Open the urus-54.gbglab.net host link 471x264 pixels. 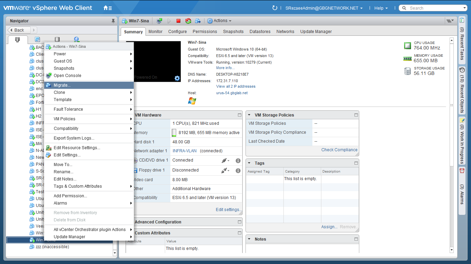coord(232,93)
